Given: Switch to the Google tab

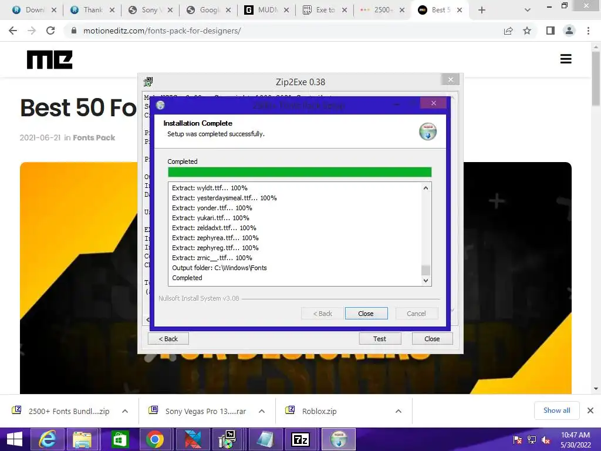Looking at the screenshot, I should pos(202,10).
